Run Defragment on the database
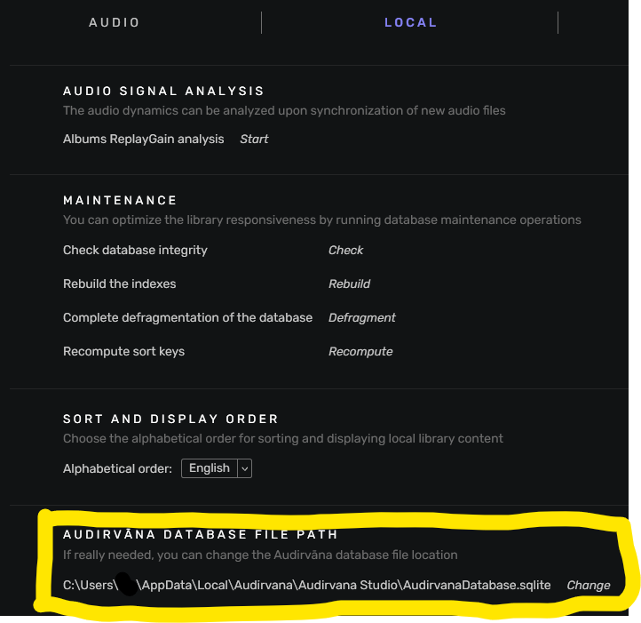This screenshot has height=623, width=641. (361, 317)
